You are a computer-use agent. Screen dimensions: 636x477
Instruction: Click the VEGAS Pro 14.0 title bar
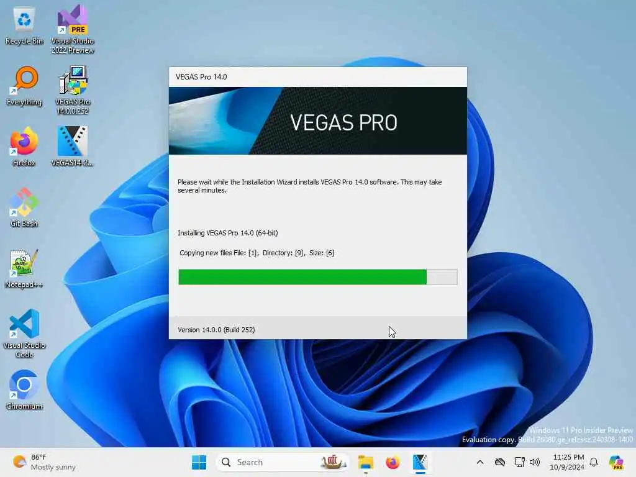(x=317, y=76)
